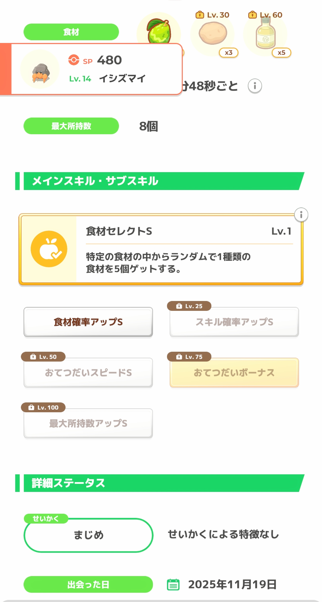Tap the orange apple main skill icon

pyautogui.click(x=49, y=249)
